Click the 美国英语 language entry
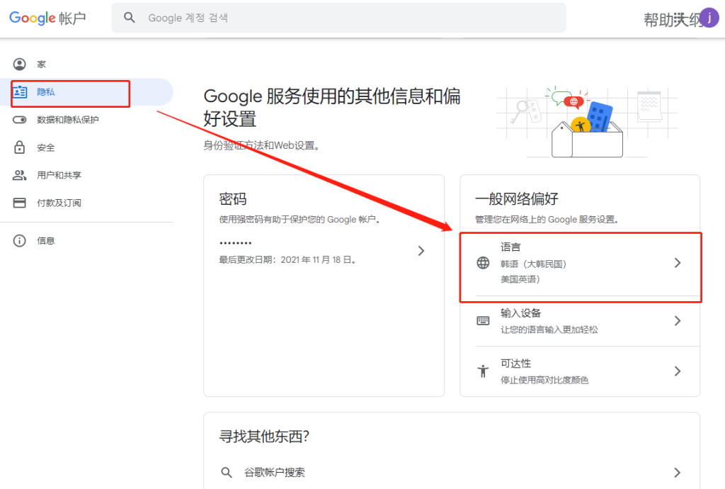This screenshot has height=489, width=725. [x=520, y=279]
